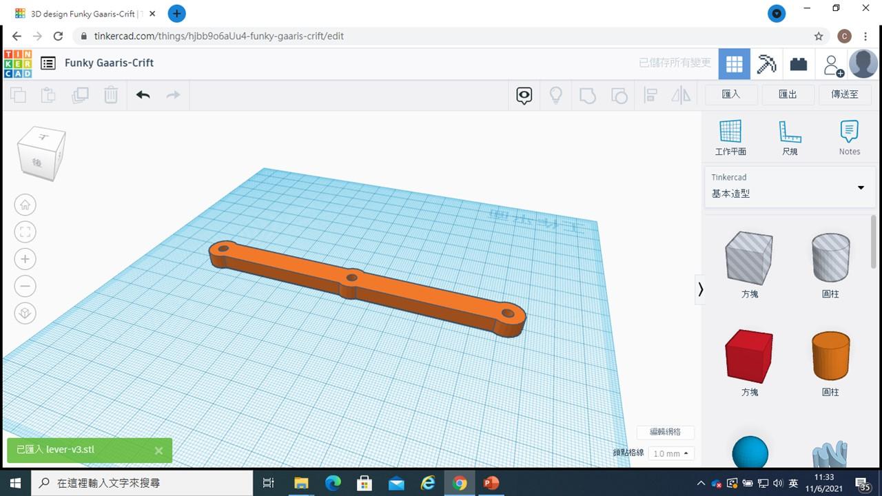The image size is (882, 496).
Task: Click the browser address bar
Action: coord(441,36)
